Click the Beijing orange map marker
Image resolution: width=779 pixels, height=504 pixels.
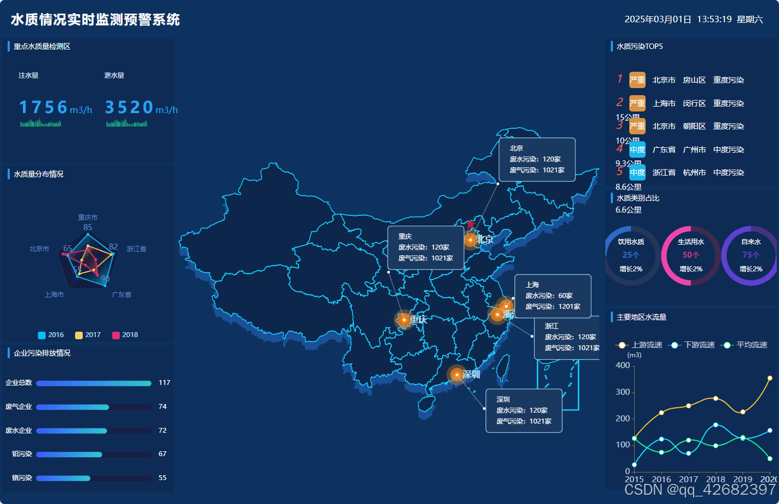coord(470,239)
